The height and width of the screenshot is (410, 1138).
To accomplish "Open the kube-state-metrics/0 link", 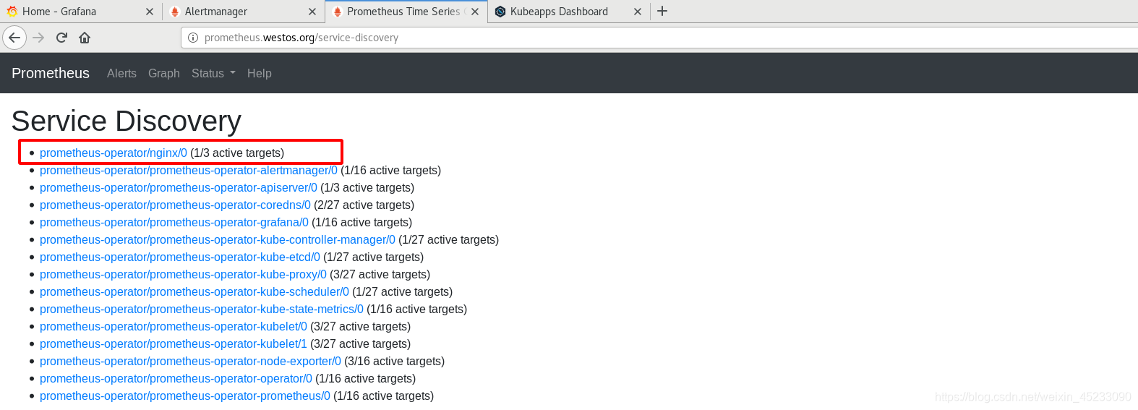I will click(x=202, y=309).
